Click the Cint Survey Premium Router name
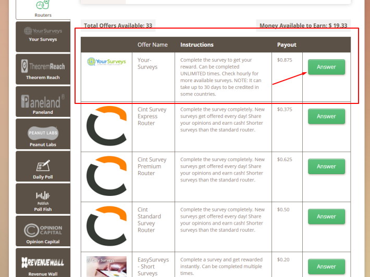 pos(152,166)
